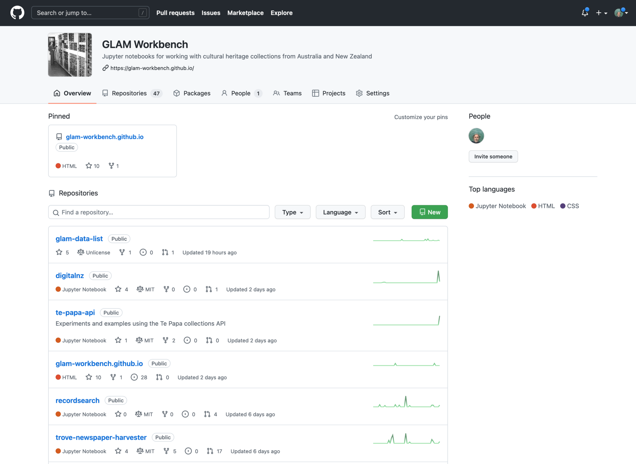
Task: Open Explore in top navigation
Action: [x=281, y=13]
